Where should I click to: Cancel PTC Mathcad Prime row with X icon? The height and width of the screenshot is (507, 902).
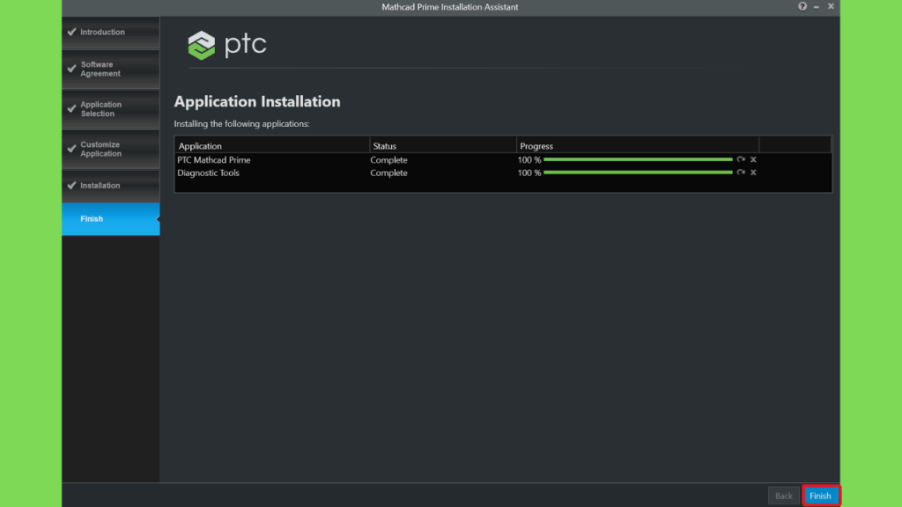tap(753, 159)
